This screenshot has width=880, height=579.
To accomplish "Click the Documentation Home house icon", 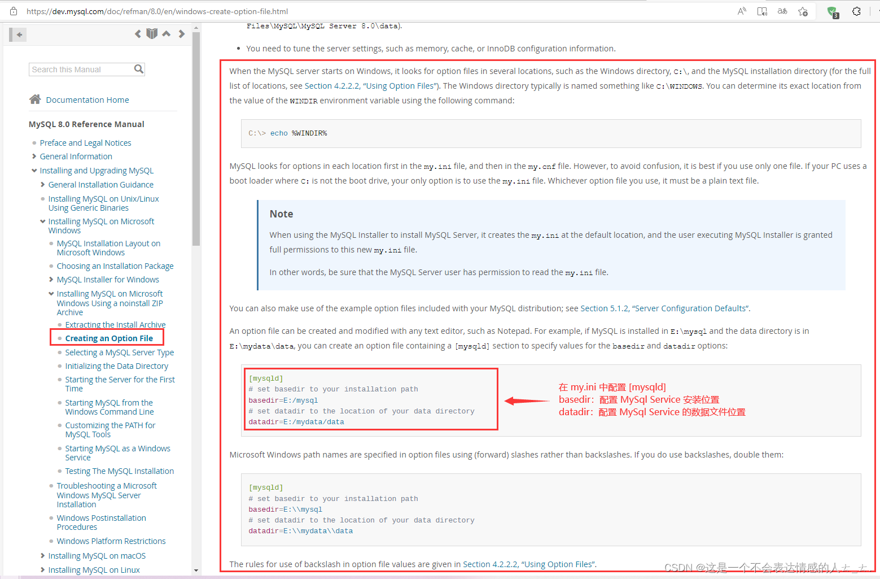I will (35, 99).
